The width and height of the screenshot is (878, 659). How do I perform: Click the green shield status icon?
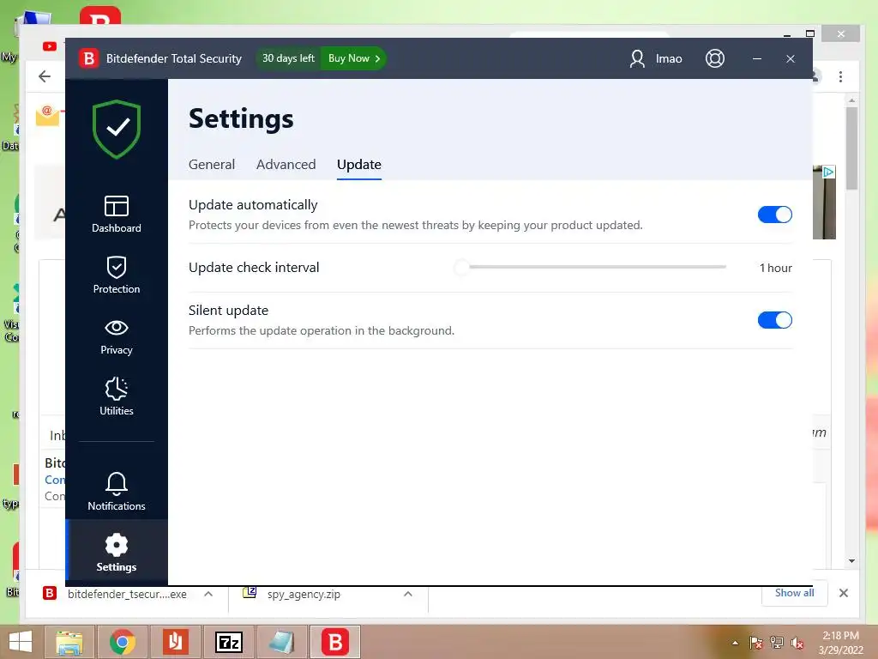pyautogui.click(x=117, y=129)
